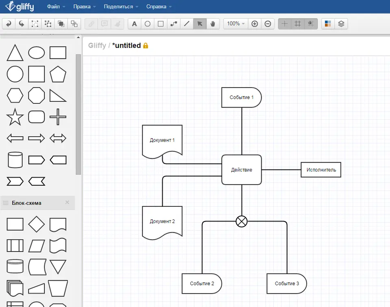The image size is (390, 307).
Task: Click the *untitled document title
Action: [126, 45]
